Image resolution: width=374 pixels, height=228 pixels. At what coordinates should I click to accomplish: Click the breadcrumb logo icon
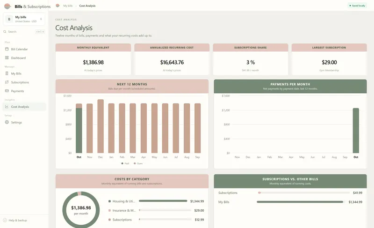click(58, 6)
